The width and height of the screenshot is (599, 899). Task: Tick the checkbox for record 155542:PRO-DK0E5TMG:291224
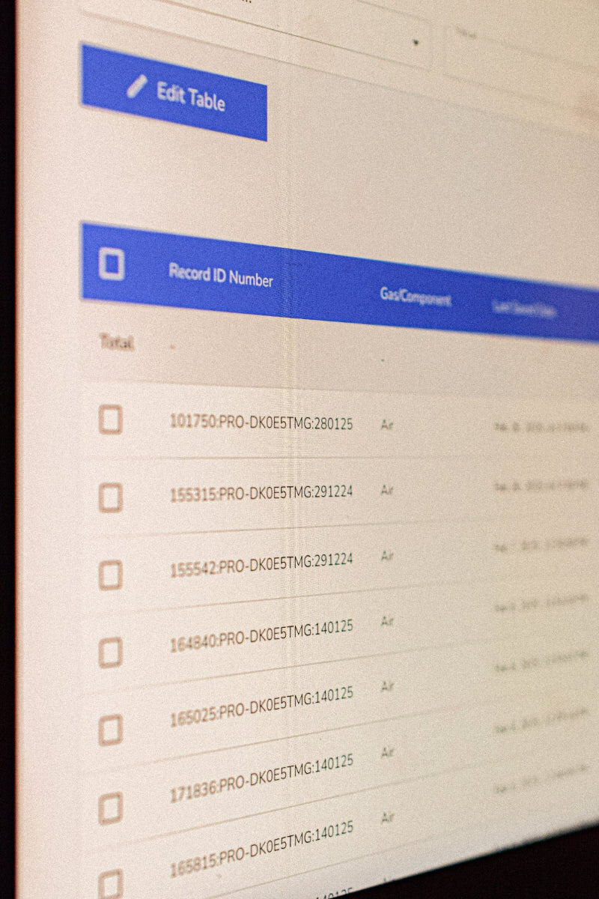click(110, 575)
